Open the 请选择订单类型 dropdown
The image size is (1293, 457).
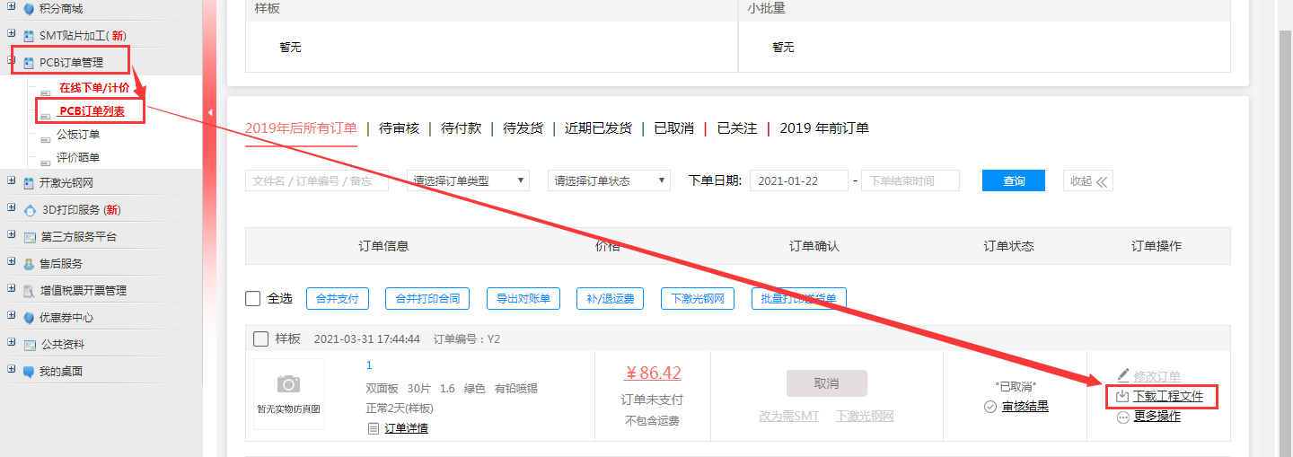click(468, 180)
